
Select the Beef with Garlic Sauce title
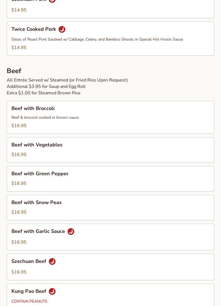click(38, 231)
